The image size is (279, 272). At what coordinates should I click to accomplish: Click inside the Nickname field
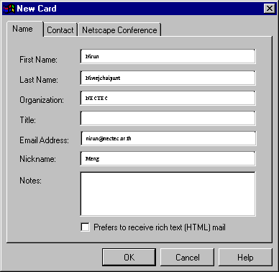point(168,158)
